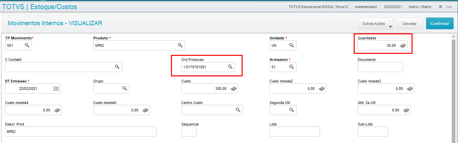
Task: Open product search magnifier for Produto
Action: [180, 45]
